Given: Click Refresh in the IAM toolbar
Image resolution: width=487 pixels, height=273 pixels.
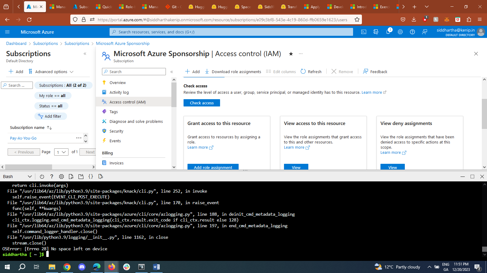Looking at the screenshot, I should click(x=311, y=72).
